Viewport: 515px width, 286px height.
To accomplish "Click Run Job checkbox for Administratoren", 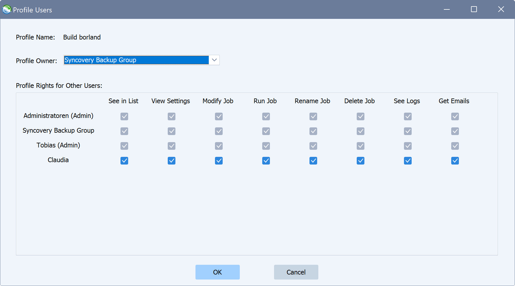I will click(266, 116).
